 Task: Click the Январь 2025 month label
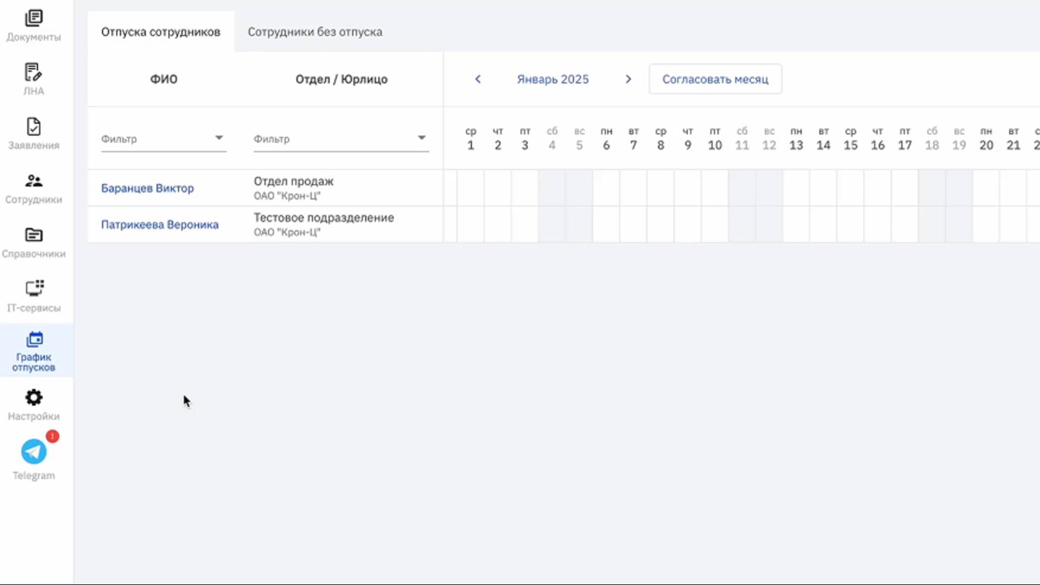pos(553,79)
